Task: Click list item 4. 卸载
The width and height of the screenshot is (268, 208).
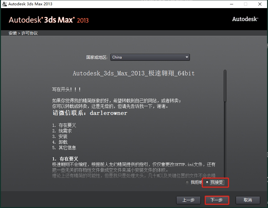Action: (x=60, y=142)
